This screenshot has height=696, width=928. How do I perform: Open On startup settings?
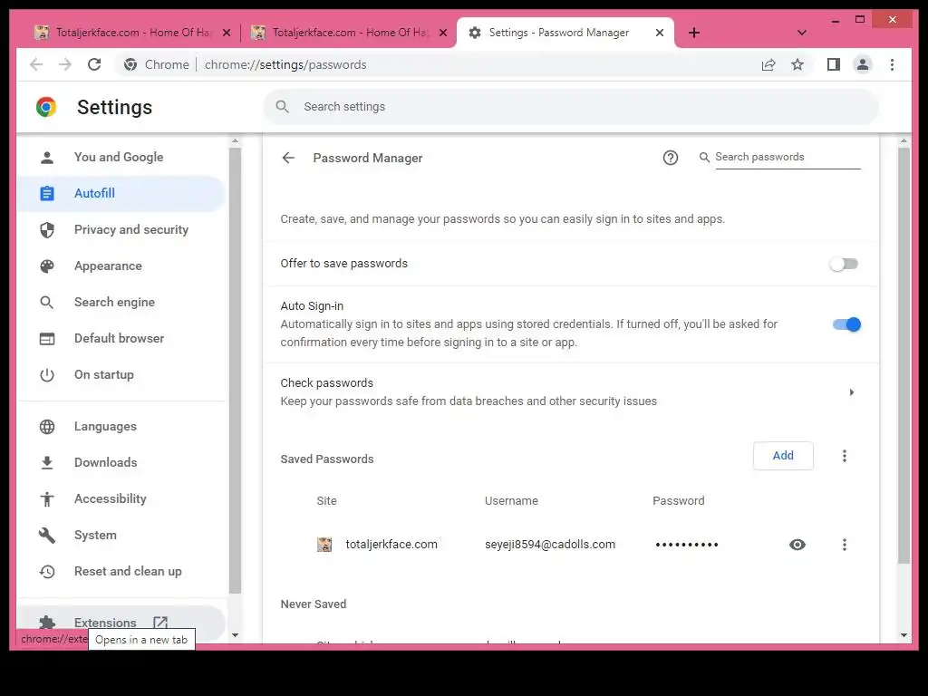point(121,374)
